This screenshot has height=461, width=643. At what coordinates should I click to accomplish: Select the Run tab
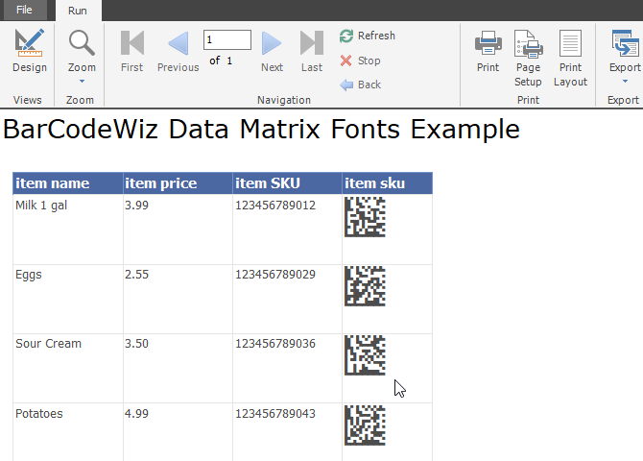click(78, 11)
